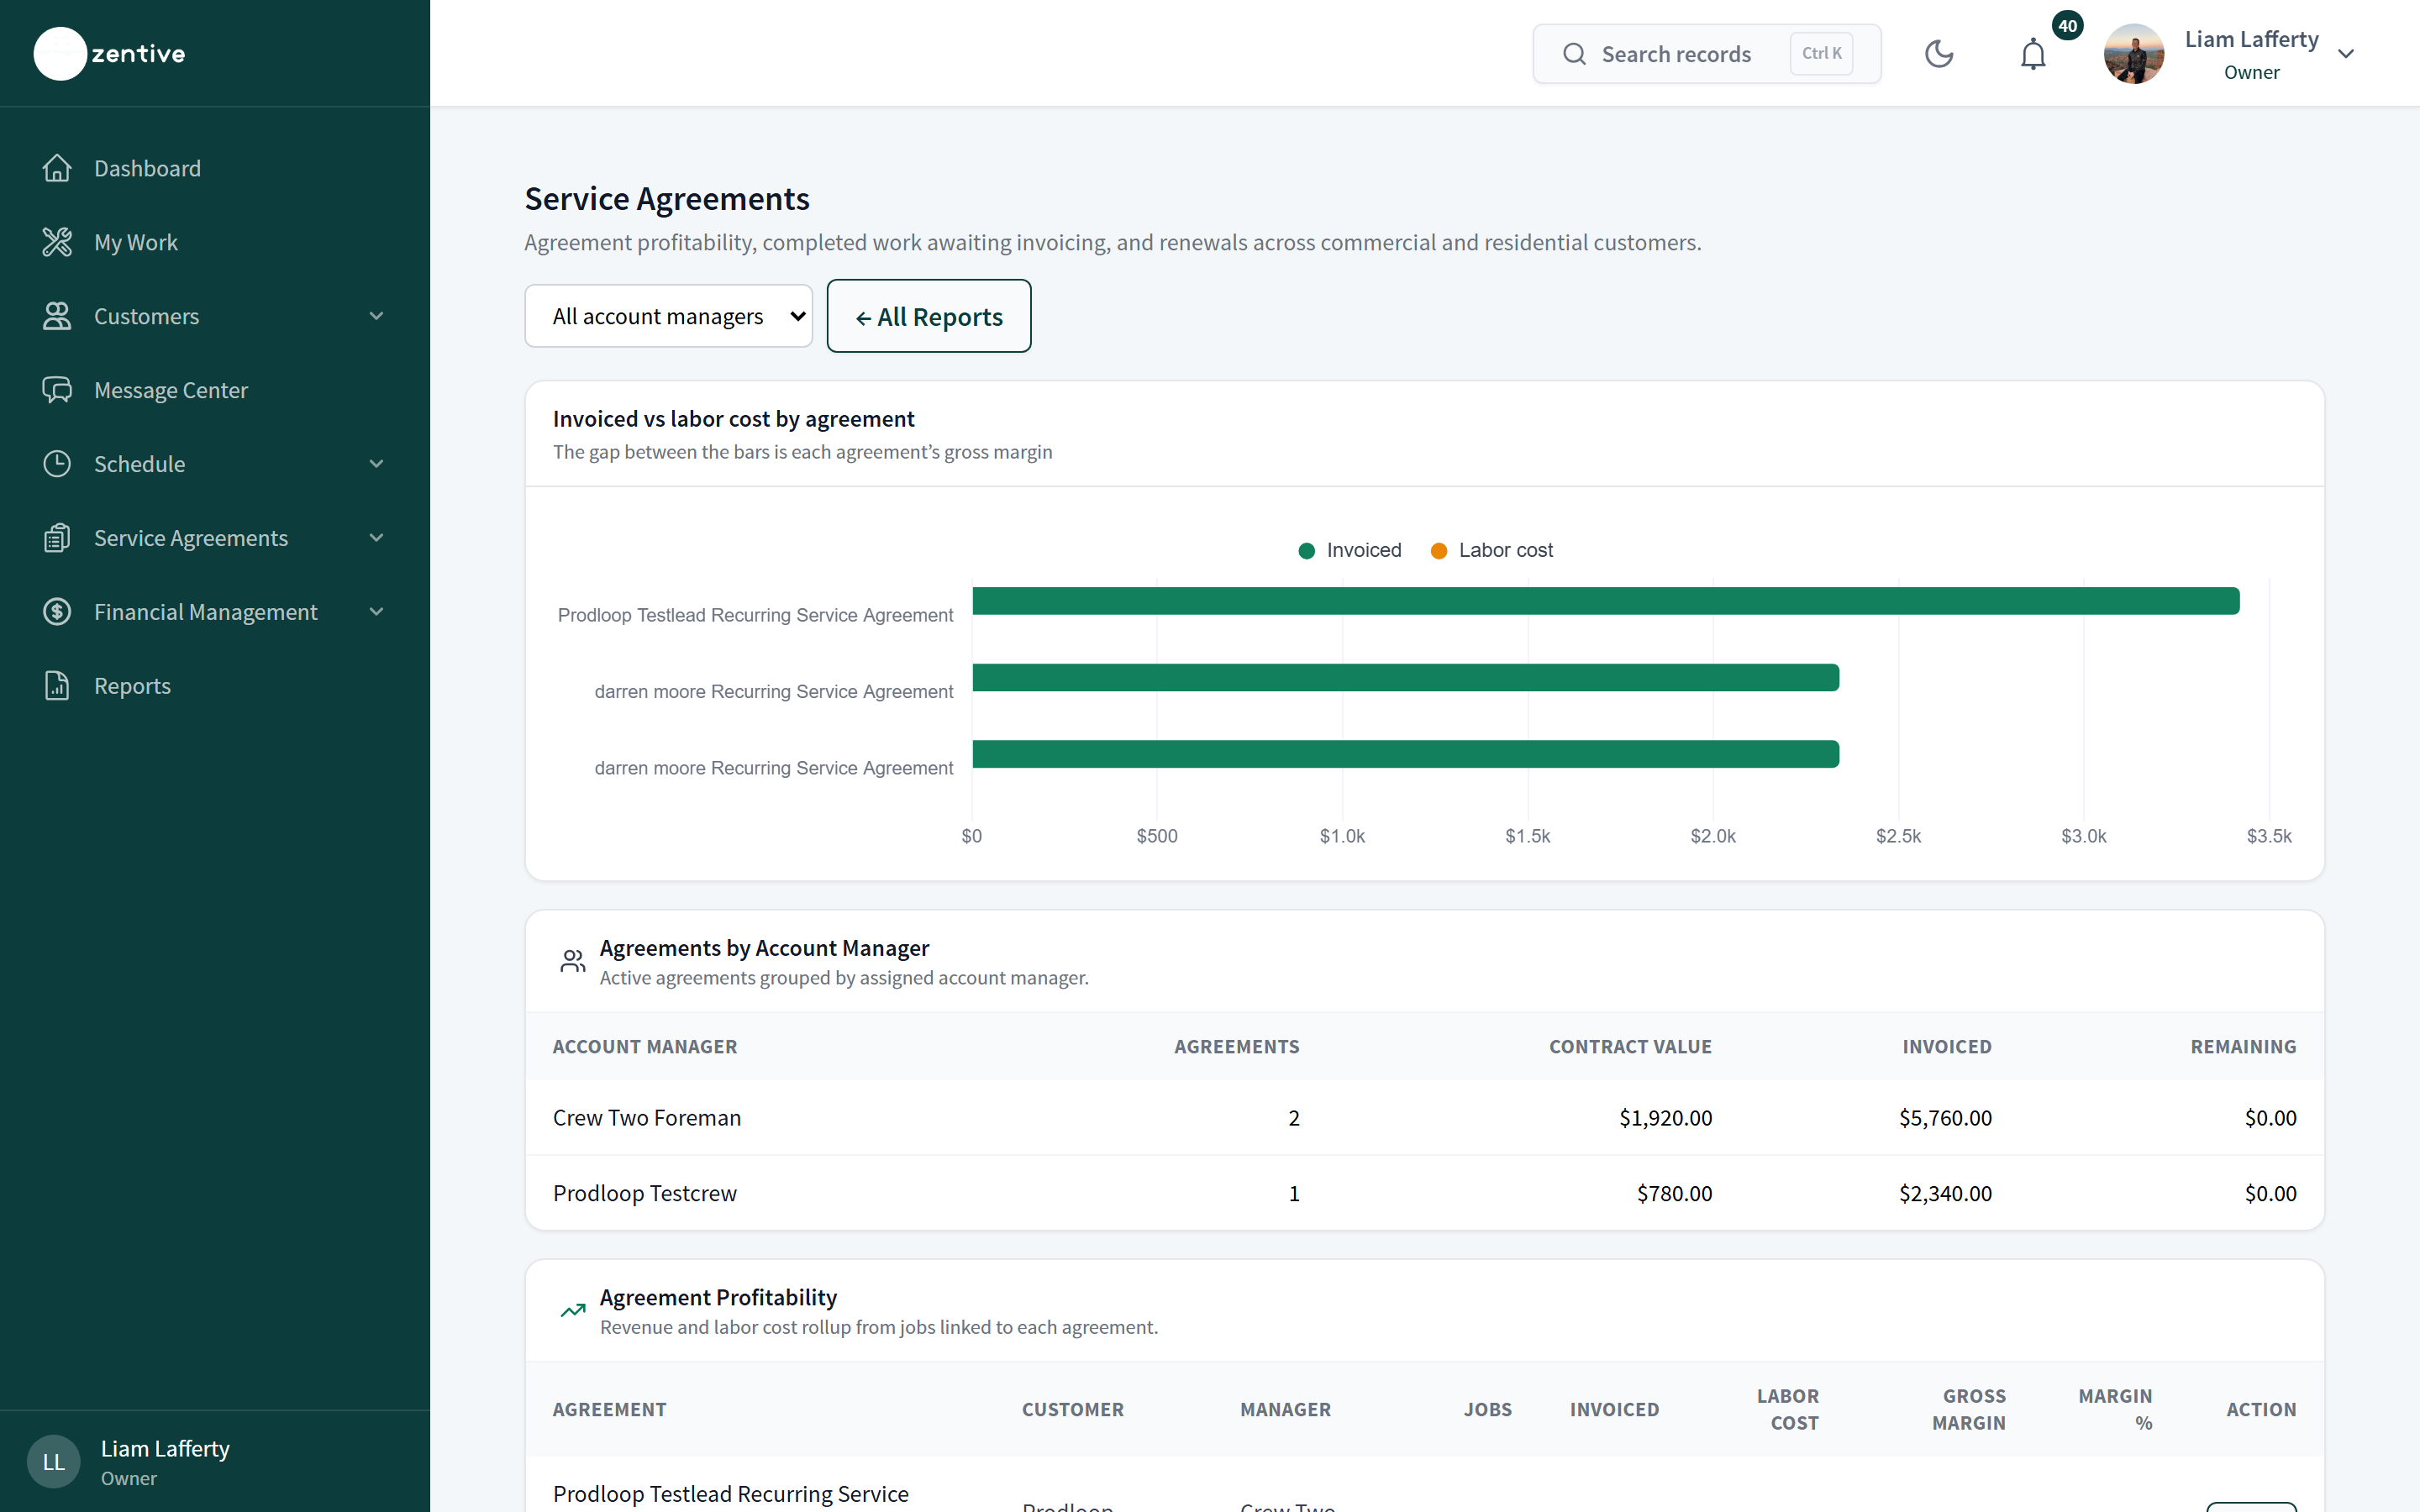Screen dimensions: 2420x1512
Task: Open Reports in sidebar
Action: pyautogui.click(x=132, y=686)
